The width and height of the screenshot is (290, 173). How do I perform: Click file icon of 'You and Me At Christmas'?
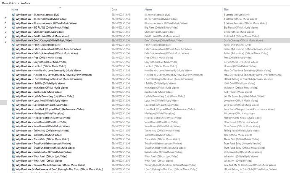coord(13,165)
